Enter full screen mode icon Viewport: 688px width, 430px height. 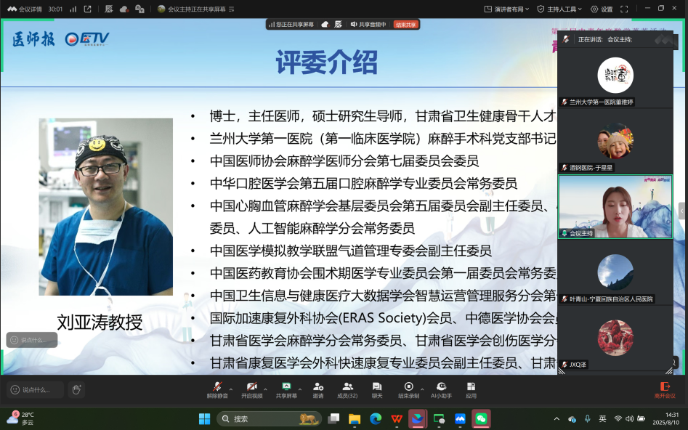624,9
